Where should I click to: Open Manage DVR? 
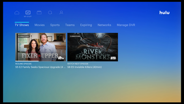(x=126, y=25)
